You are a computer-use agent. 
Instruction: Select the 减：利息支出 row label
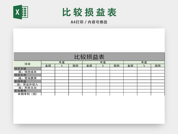click(27, 88)
